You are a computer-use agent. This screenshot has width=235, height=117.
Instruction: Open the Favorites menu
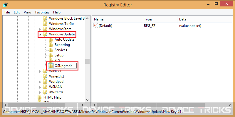[42, 12]
